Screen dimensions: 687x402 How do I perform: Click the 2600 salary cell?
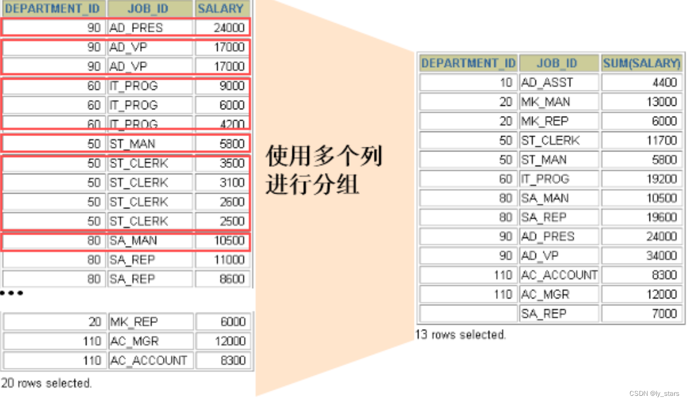point(223,202)
